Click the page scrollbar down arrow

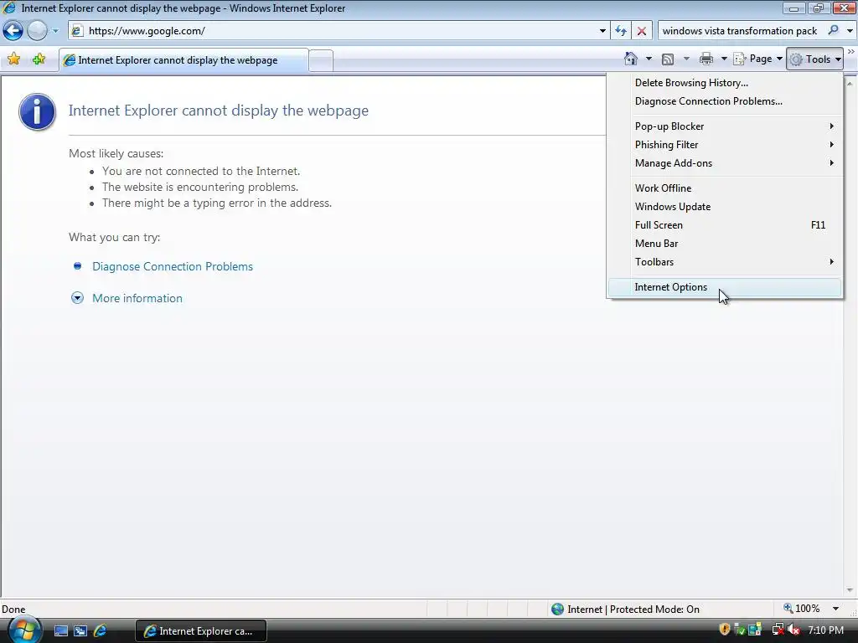click(x=850, y=590)
